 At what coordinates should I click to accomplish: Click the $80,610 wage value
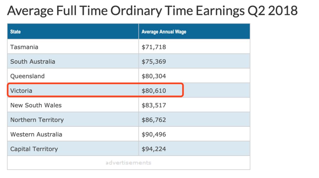154,91
